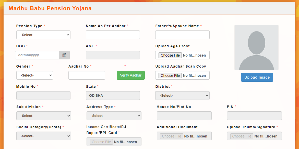Open the Social Category(Caste) dropdown
This screenshot has width=299, height=149.
[x=44, y=136]
